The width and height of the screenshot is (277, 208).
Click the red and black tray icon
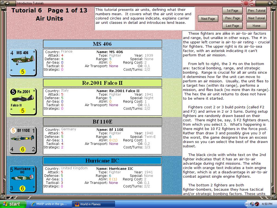[257, 204]
